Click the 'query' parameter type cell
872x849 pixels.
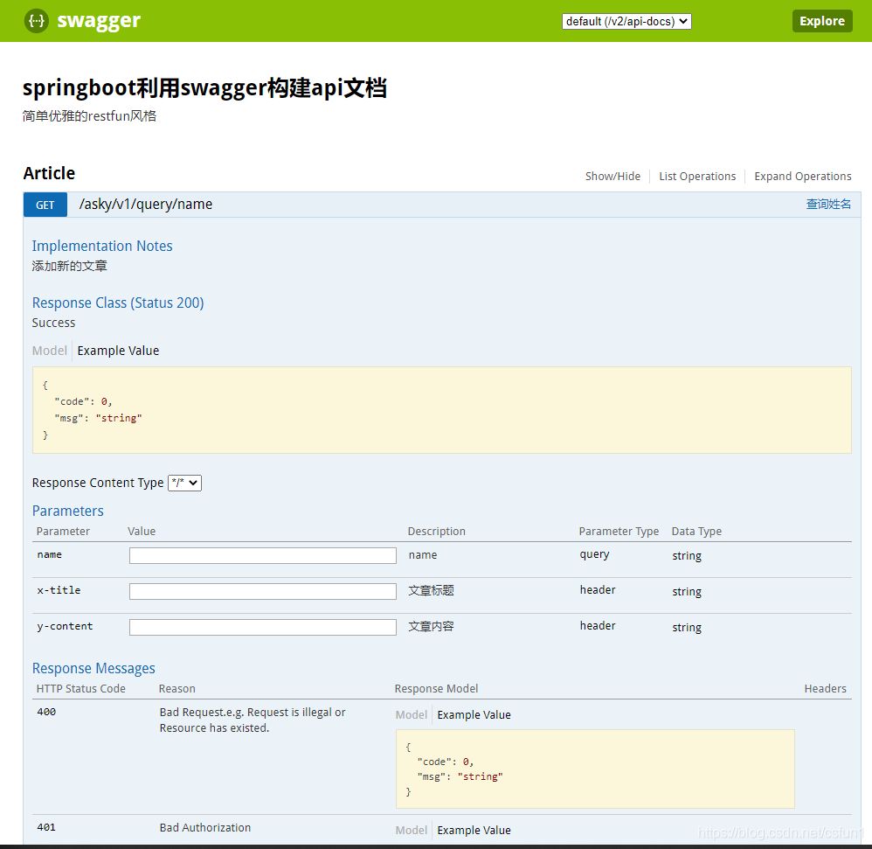594,554
